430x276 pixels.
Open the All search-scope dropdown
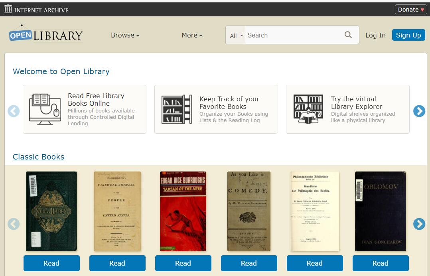pyautogui.click(x=236, y=35)
